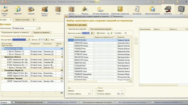Screen dimensions: 188x105
Task: Click the green pencil edit icon
Action: point(111,33)
